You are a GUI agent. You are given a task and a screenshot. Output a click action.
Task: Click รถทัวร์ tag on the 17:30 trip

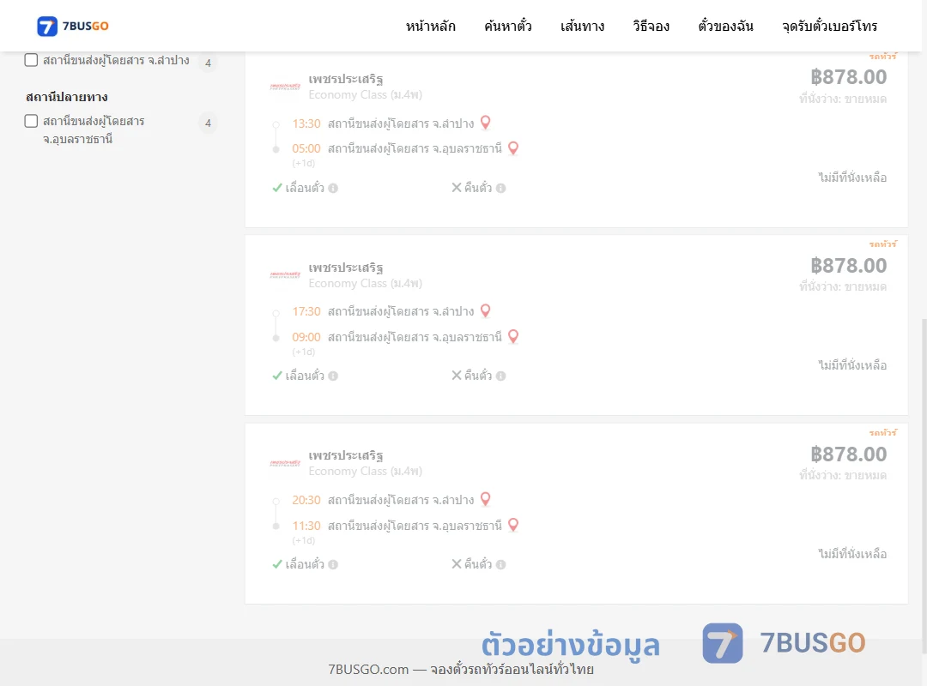click(882, 244)
